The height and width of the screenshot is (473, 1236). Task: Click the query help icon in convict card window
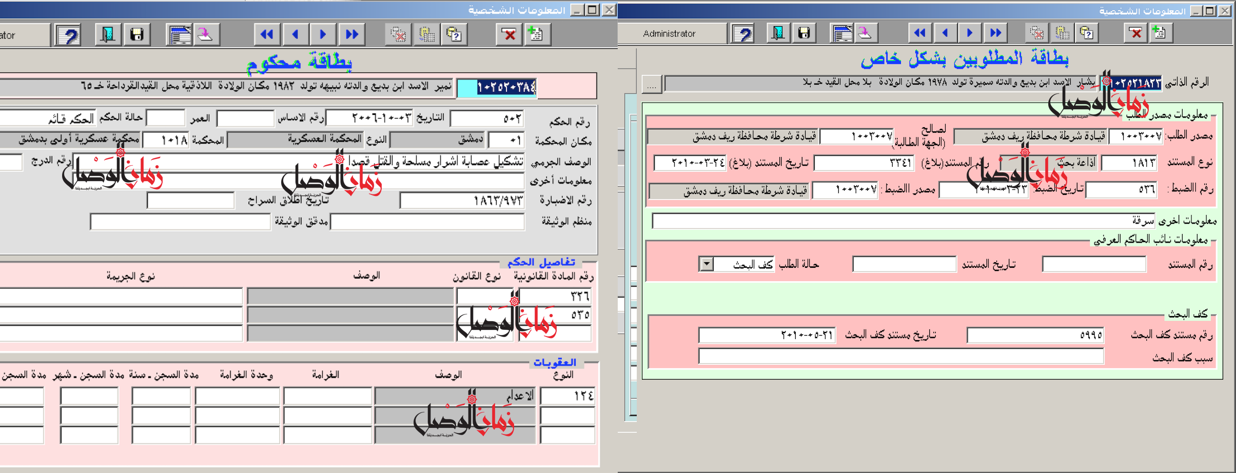click(x=454, y=35)
